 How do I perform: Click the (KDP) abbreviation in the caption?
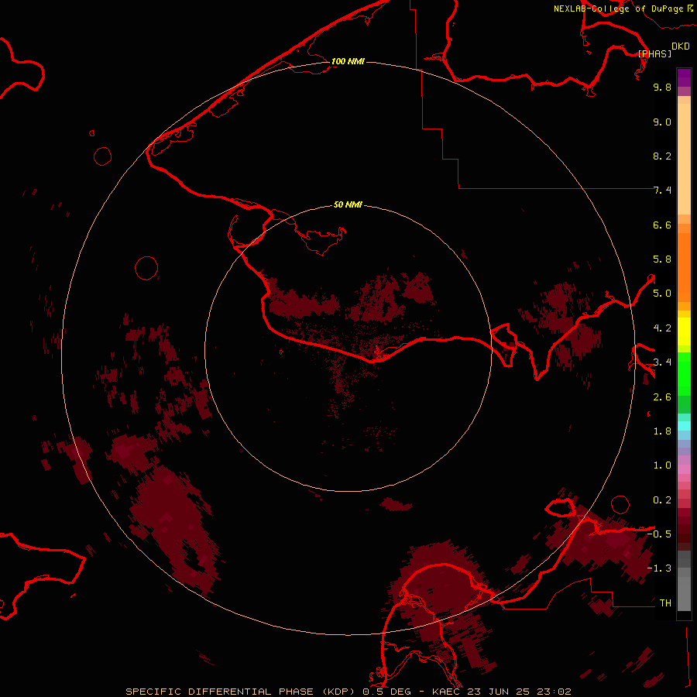point(338,692)
